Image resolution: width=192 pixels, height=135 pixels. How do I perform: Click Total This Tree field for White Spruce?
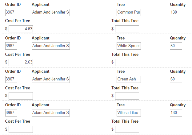tap(127, 62)
